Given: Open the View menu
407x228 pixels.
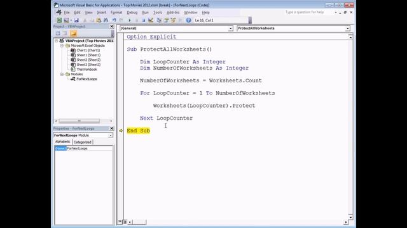Looking at the screenshot, I should click(88, 13).
